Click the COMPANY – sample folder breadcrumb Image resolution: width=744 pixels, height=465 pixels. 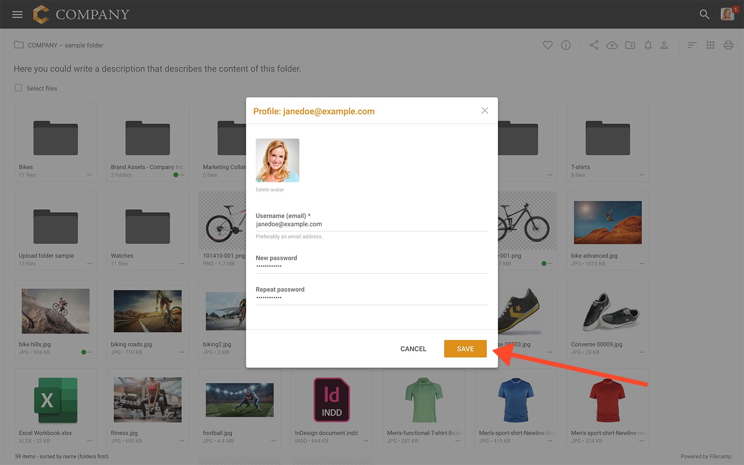(65, 45)
